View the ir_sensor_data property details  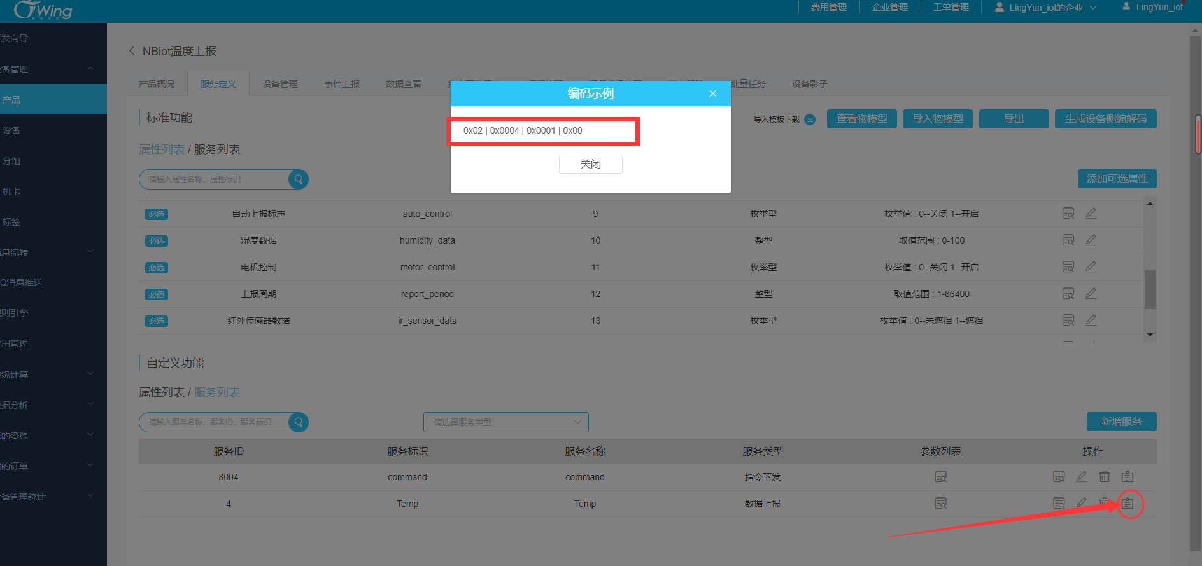1068,321
